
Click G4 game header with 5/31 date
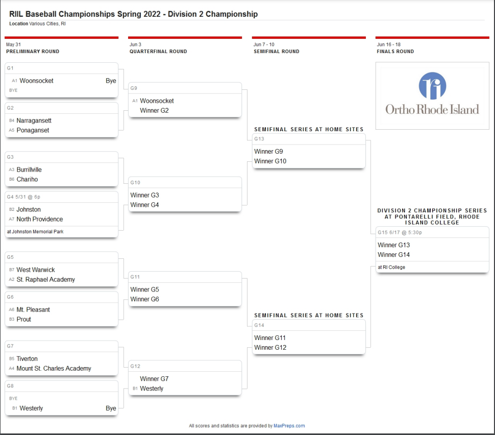click(23, 197)
